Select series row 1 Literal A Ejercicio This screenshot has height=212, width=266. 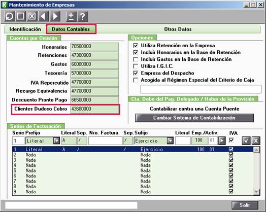[132, 149]
